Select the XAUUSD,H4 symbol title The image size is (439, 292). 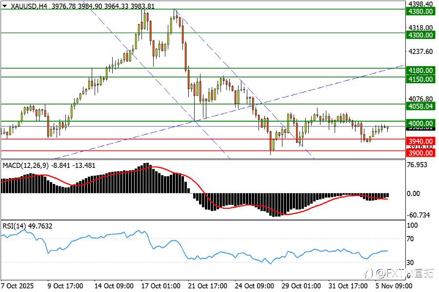click(x=29, y=6)
